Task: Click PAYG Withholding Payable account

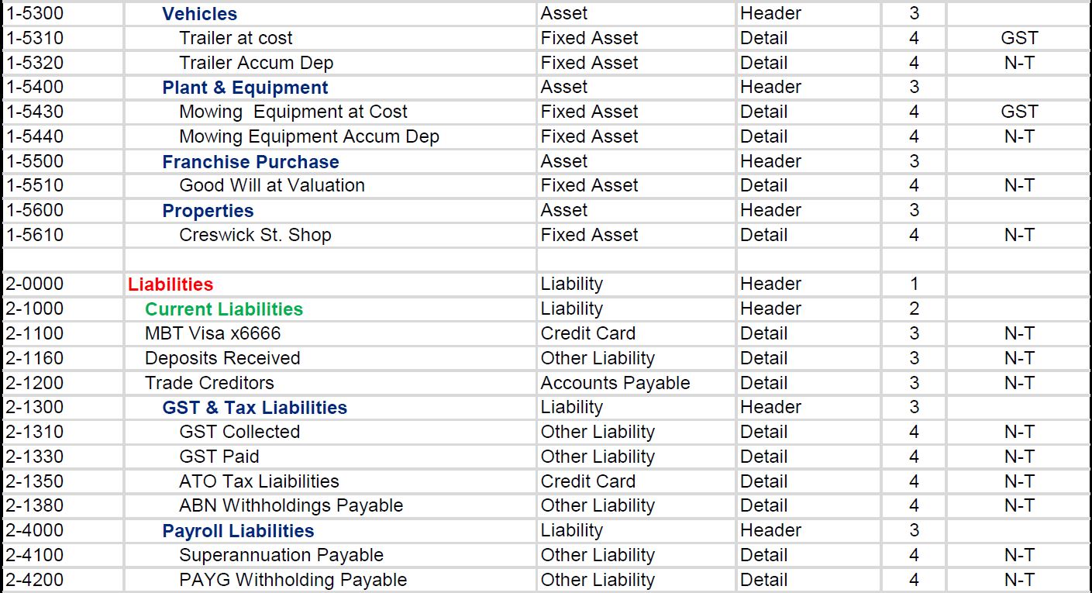Action: 292,580
